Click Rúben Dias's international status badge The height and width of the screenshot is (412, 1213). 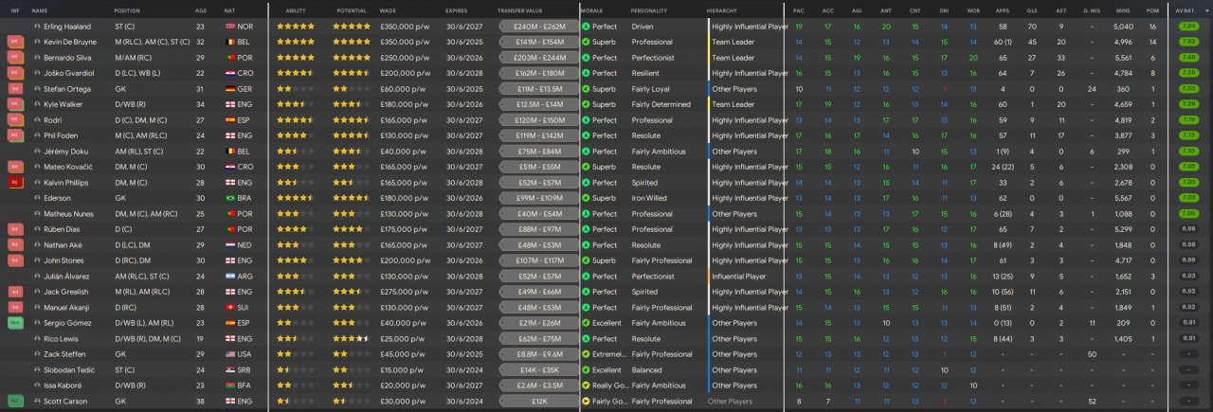tap(15, 229)
